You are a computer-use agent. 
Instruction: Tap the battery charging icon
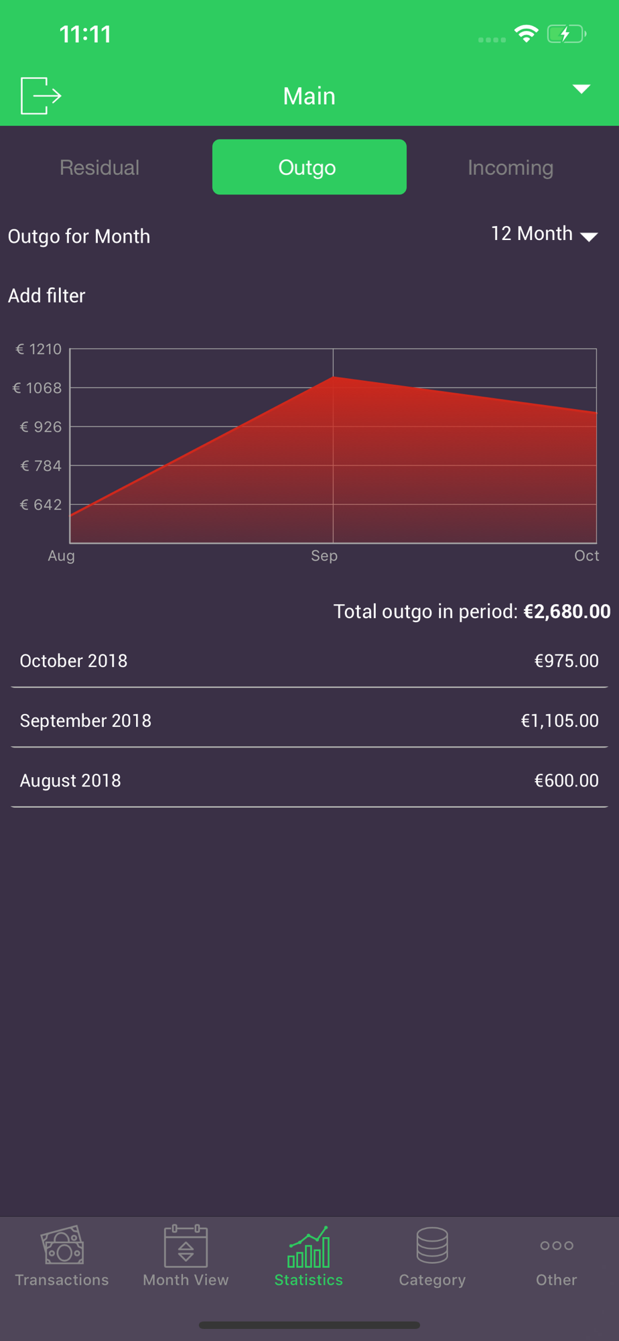coord(566,34)
